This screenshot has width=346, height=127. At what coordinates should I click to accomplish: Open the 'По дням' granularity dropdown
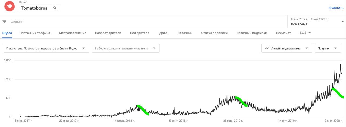pos(335,48)
